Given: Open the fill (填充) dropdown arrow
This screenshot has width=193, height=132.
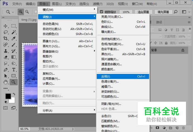Looking at the screenshot, I should pos(189,43).
